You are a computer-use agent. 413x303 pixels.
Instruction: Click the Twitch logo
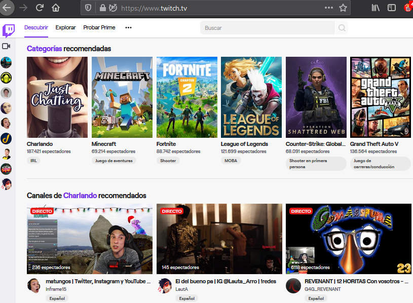point(9,31)
